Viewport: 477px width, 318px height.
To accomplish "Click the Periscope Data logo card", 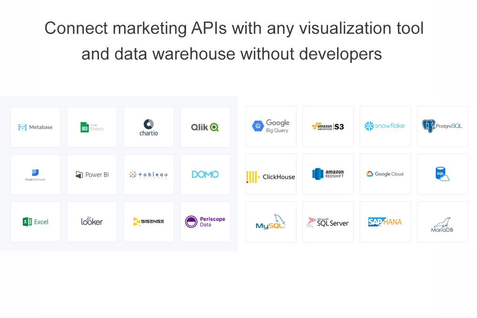I will (206, 222).
